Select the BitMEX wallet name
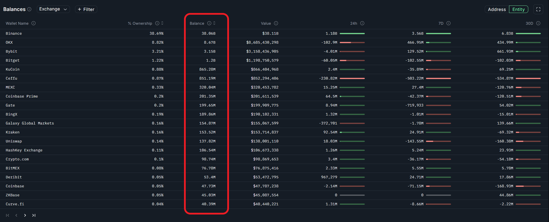 click(12, 168)
